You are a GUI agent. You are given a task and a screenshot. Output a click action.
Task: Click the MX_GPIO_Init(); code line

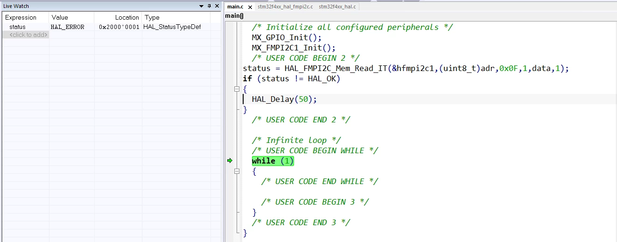point(287,37)
